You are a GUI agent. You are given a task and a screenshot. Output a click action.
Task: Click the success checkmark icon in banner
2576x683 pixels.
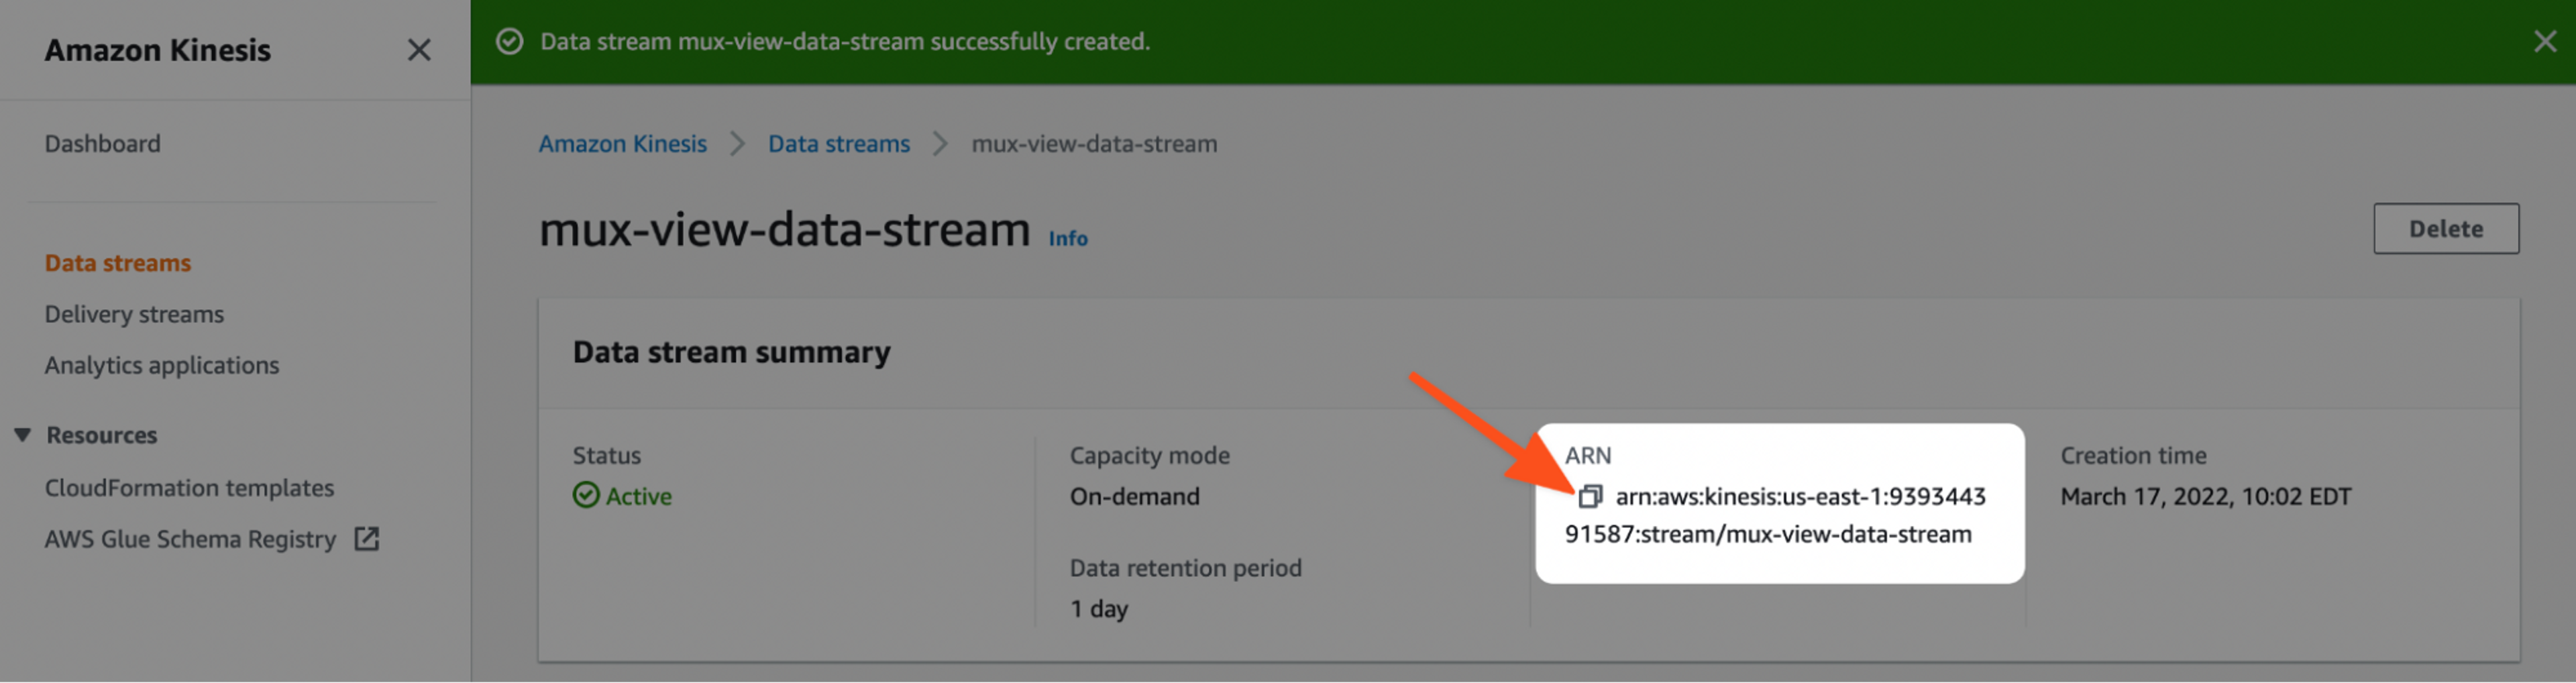[x=510, y=41]
